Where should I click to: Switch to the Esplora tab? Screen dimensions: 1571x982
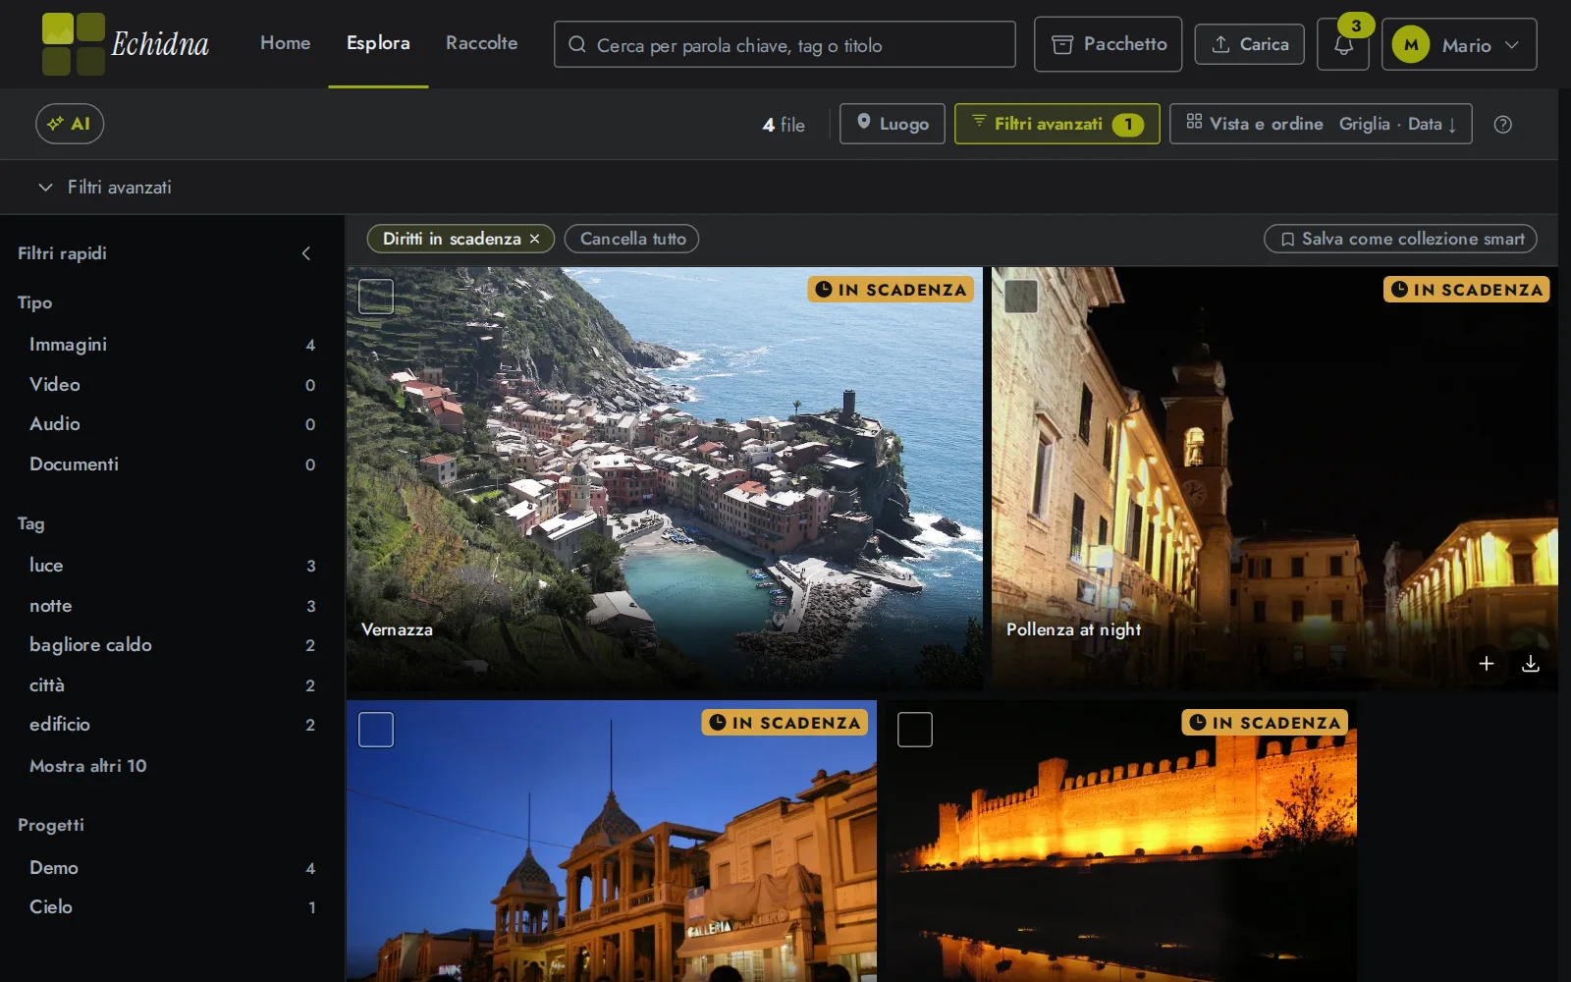click(378, 43)
